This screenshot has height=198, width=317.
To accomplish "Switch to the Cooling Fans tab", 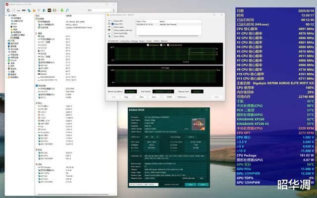I will (x=125, y=41).
